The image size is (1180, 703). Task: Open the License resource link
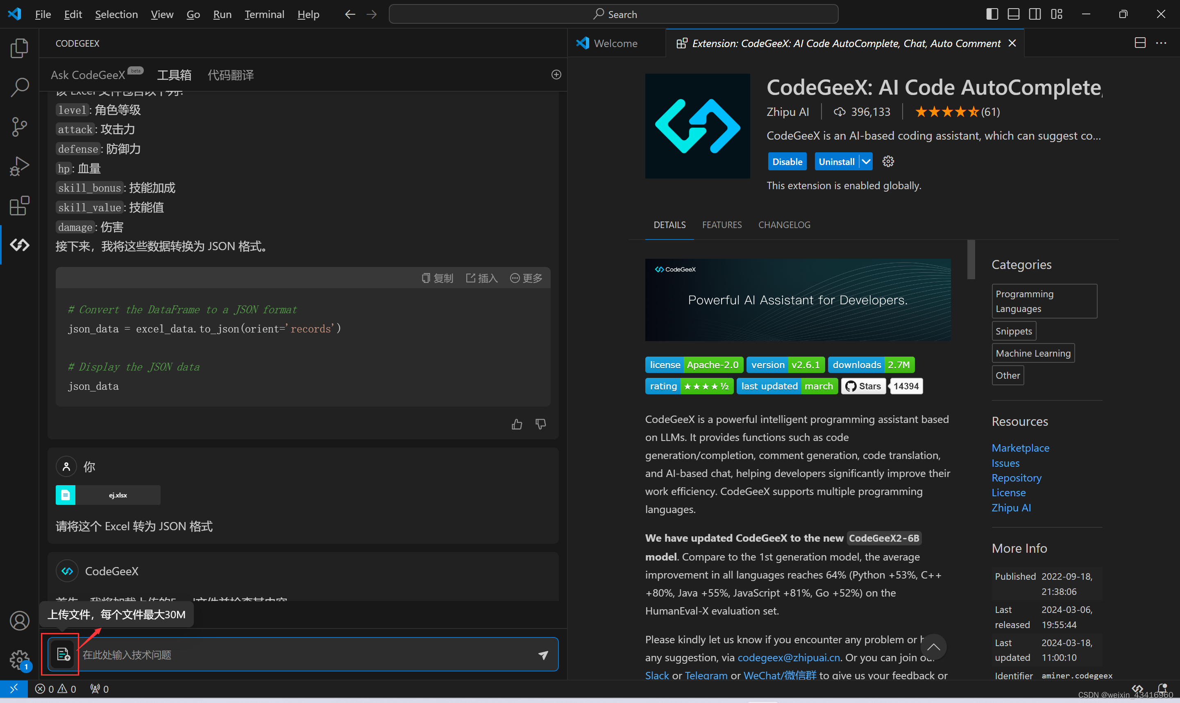(1008, 492)
